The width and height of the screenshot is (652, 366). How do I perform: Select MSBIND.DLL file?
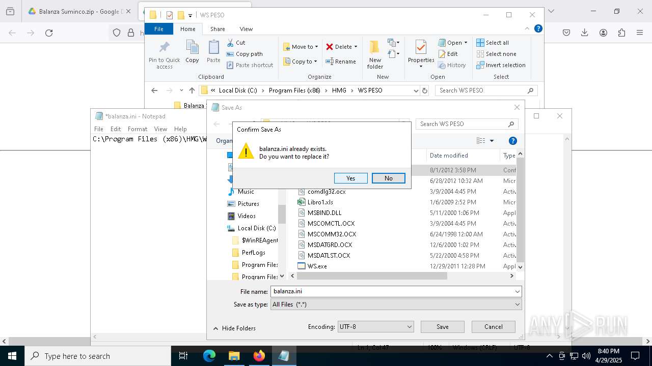pos(324,212)
